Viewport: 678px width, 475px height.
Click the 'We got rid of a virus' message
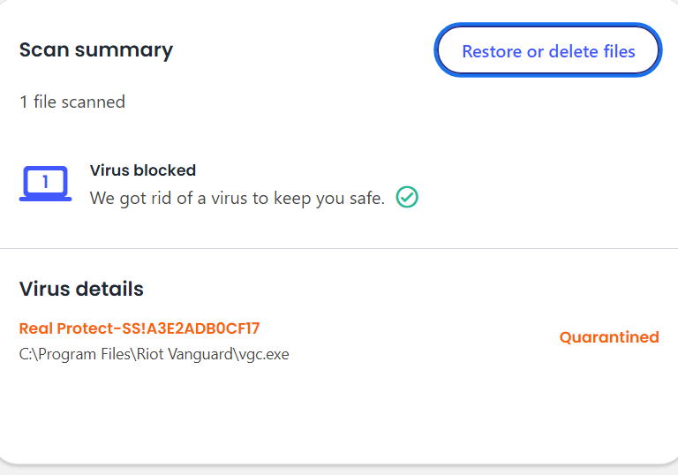point(237,198)
